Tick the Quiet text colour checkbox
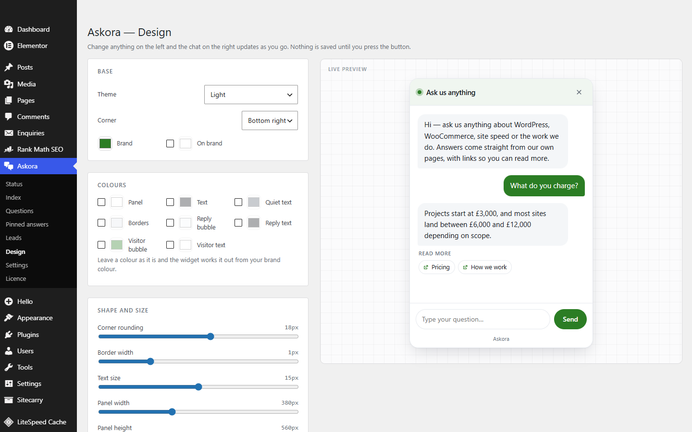 coord(238,202)
